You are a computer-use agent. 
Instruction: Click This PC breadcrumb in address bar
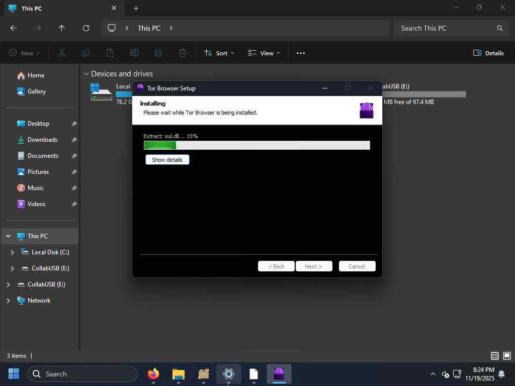coord(149,28)
